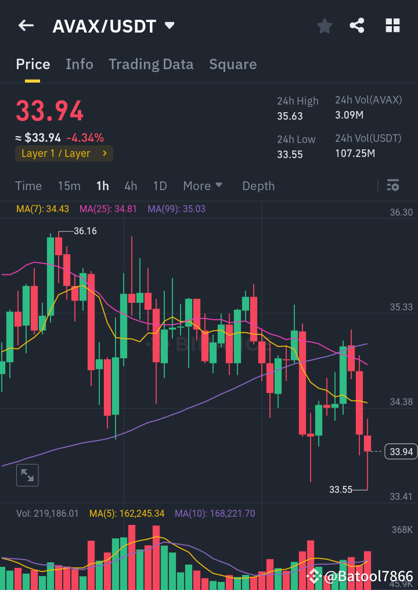Open chart indicator settings icon
Viewport: 418px width, 590px height.
pyautogui.click(x=392, y=185)
